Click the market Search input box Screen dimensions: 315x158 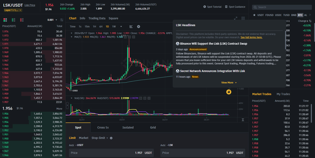pyautogui.click(x=282, y=7)
